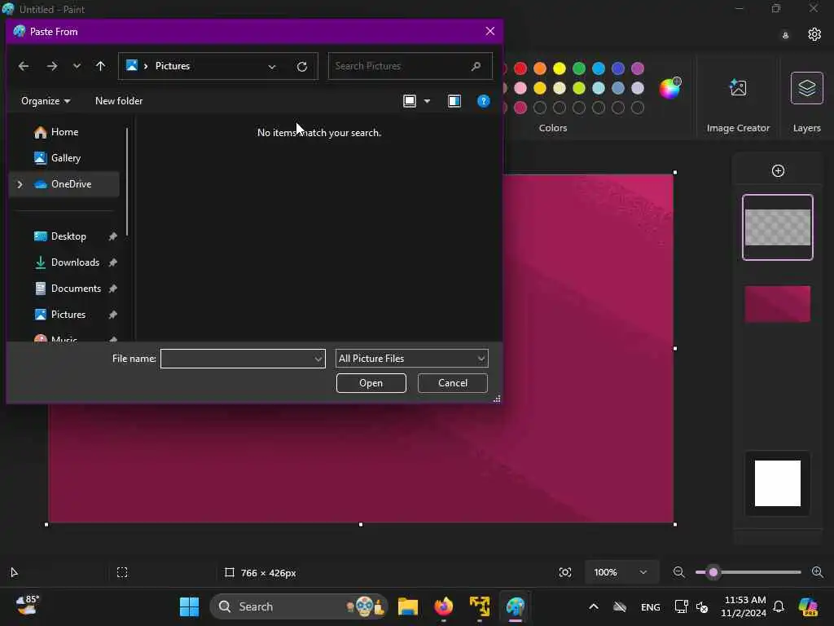This screenshot has width=834, height=626.
Task: Select the magenta layer thumbnail
Action: click(778, 304)
